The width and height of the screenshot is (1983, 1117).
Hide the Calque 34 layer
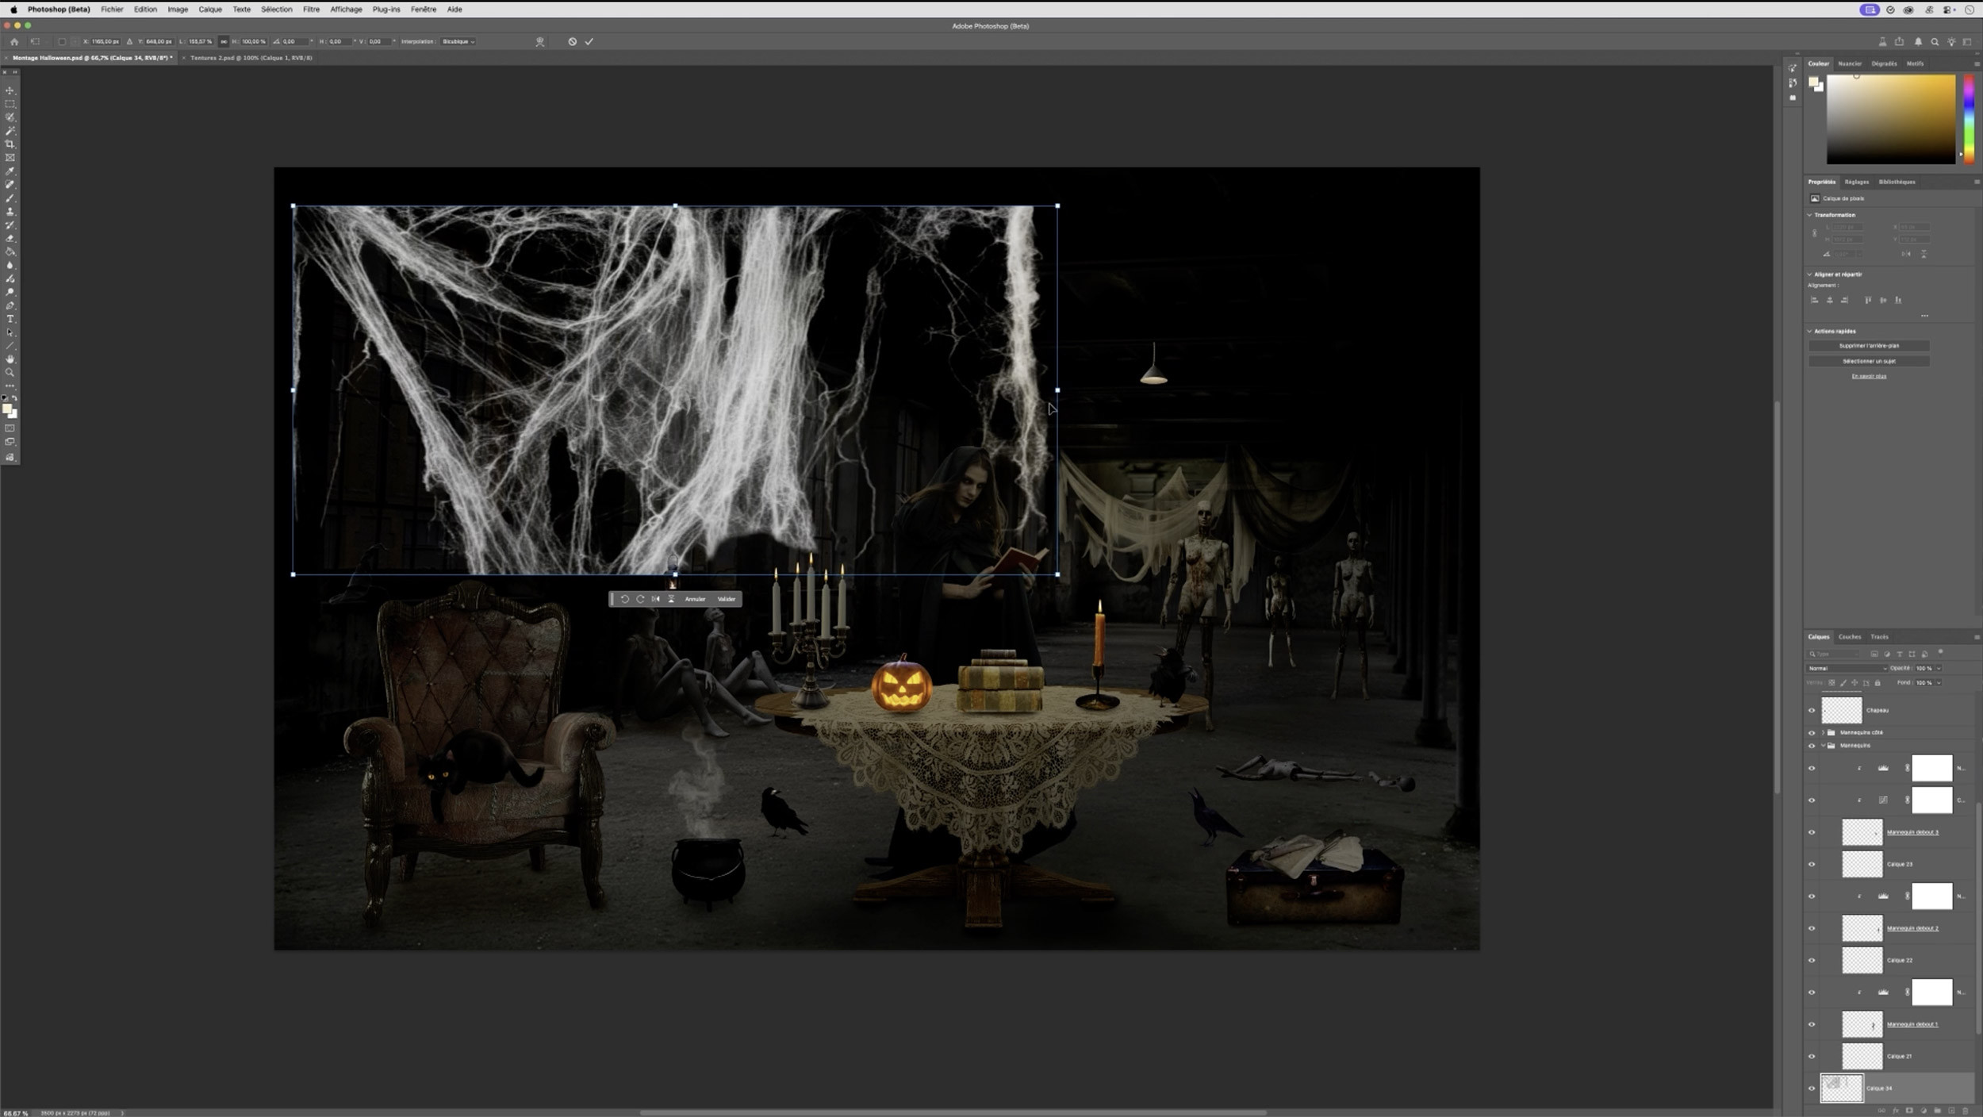pyautogui.click(x=1811, y=1088)
